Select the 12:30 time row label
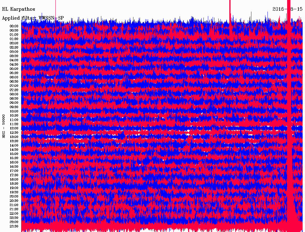 [x=14, y=133]
